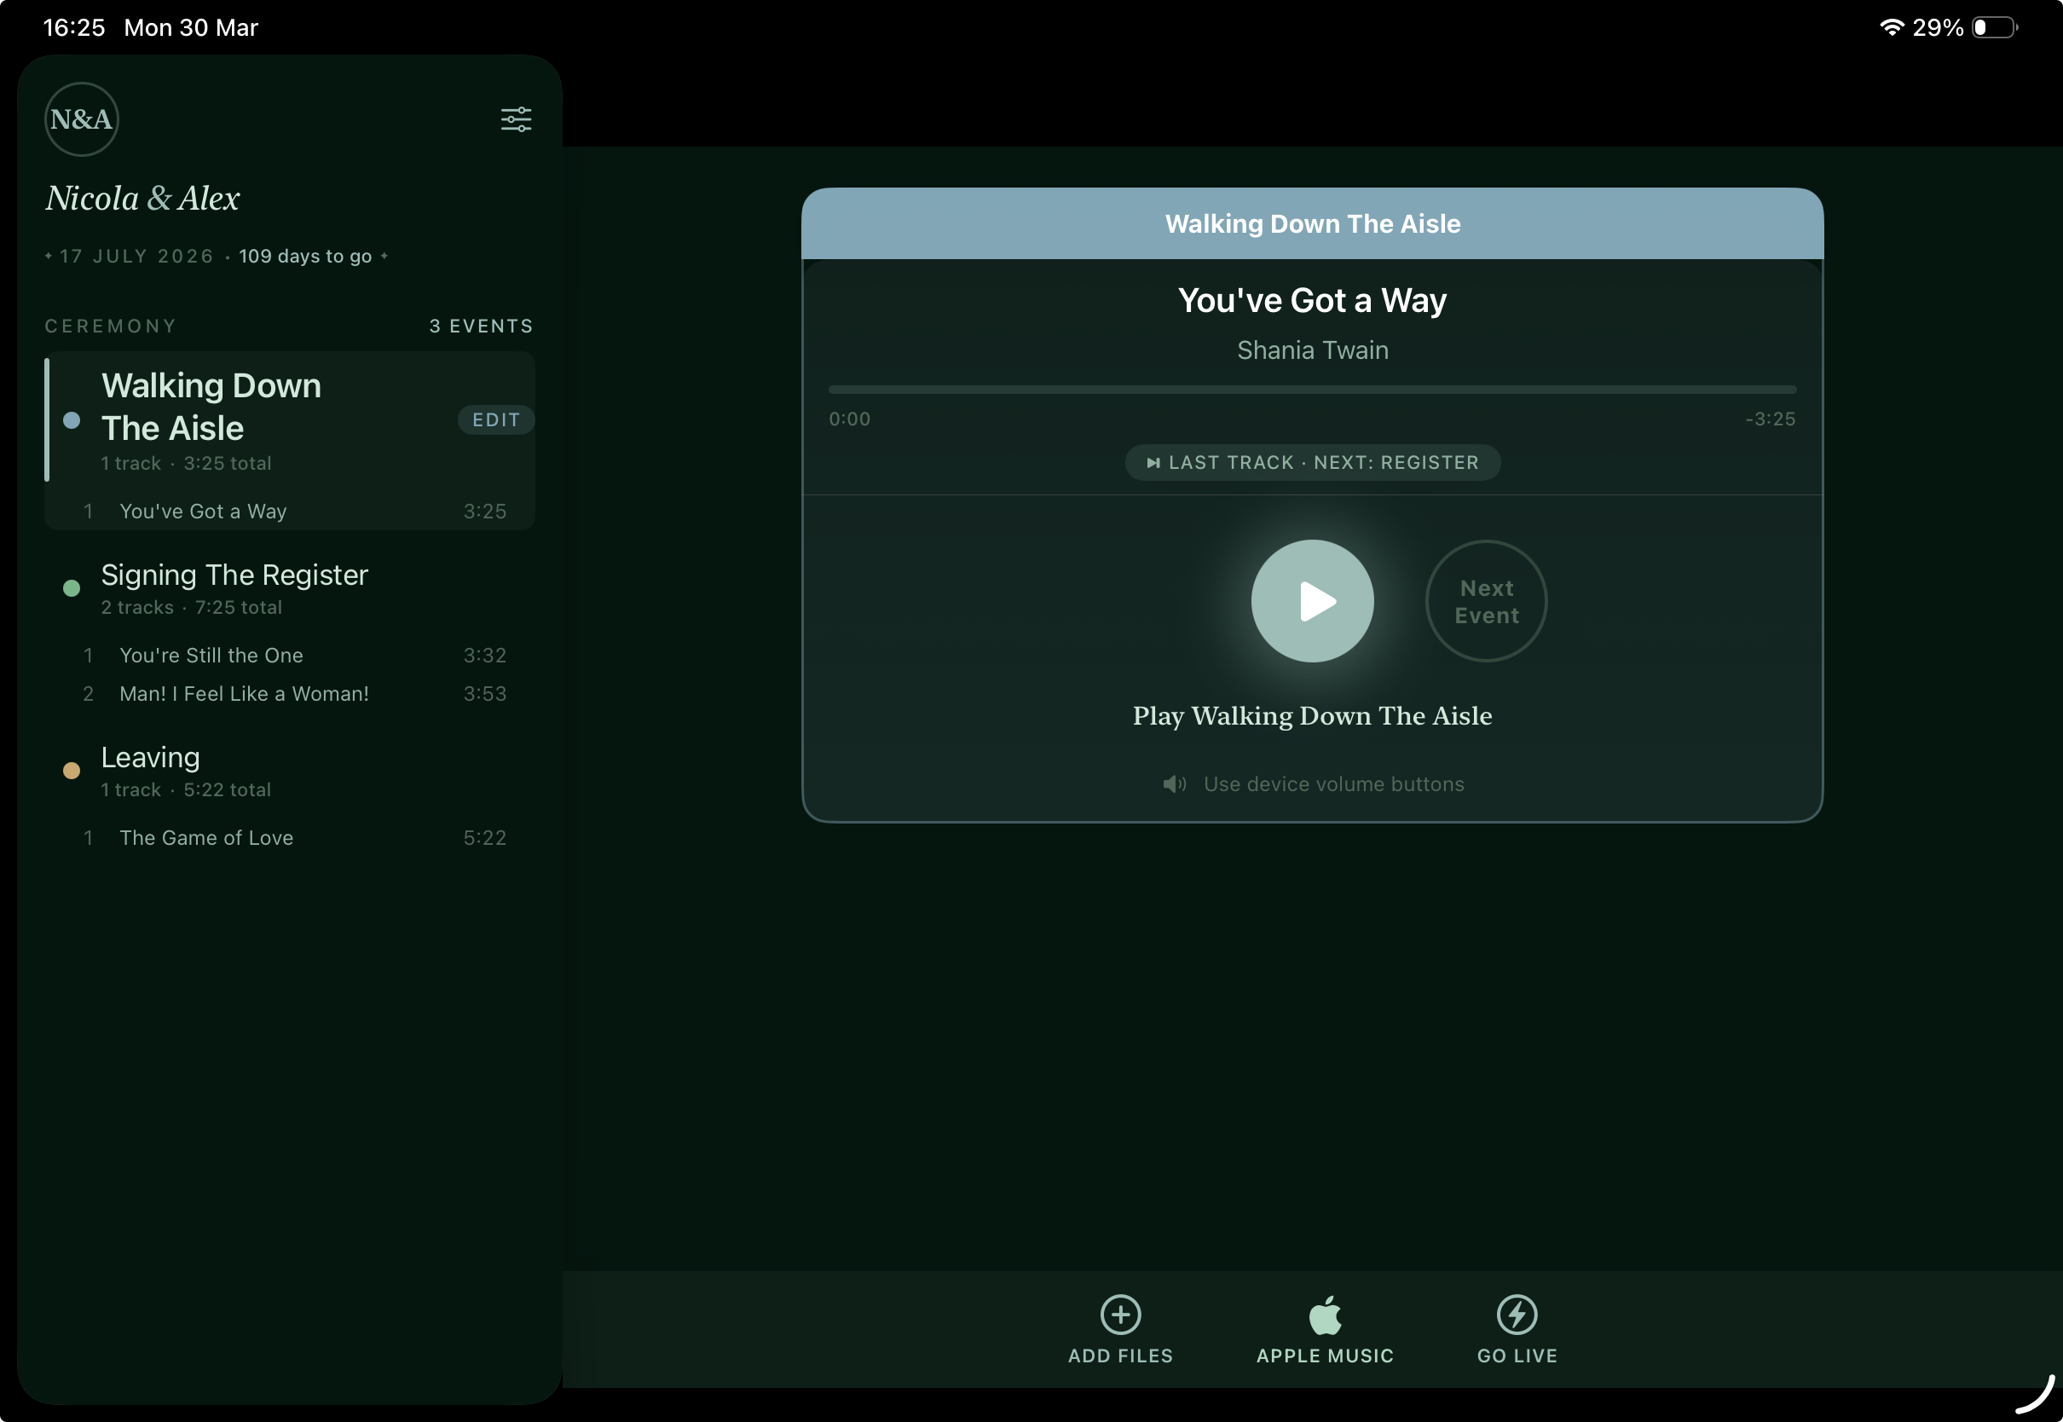2063x1422 pixels.
Task: Select the Ceremony section header
Action: pos(111,325)
